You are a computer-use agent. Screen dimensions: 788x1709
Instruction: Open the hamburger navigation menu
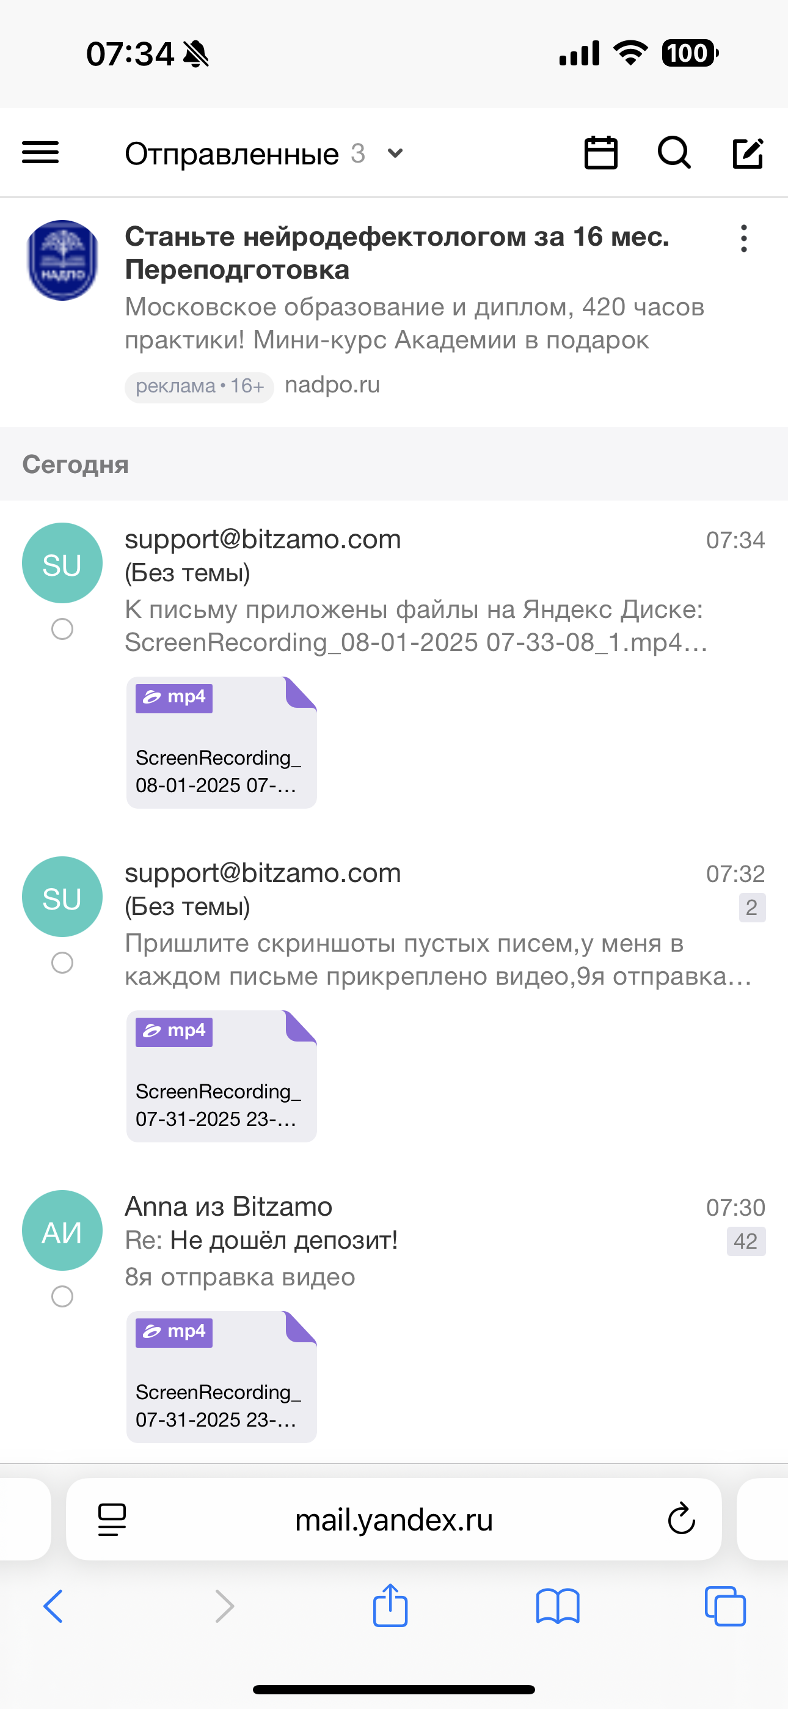pos(40,153)
